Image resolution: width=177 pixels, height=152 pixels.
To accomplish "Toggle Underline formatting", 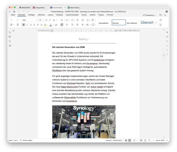I will pyautogui.click(x=31, y=25).
